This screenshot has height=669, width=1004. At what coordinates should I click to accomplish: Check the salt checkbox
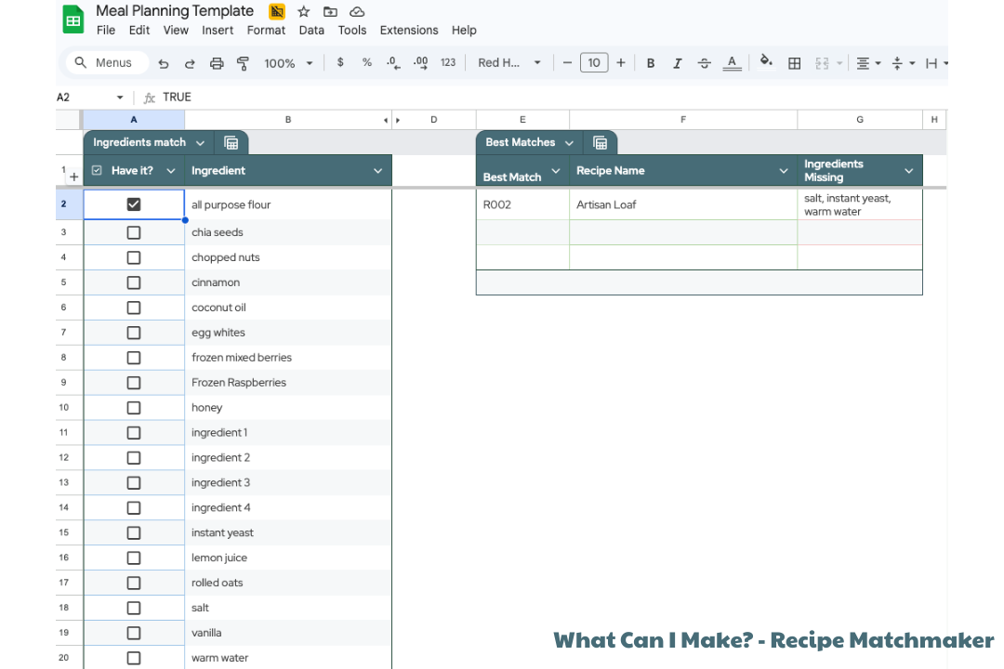[x=133, y=608]
